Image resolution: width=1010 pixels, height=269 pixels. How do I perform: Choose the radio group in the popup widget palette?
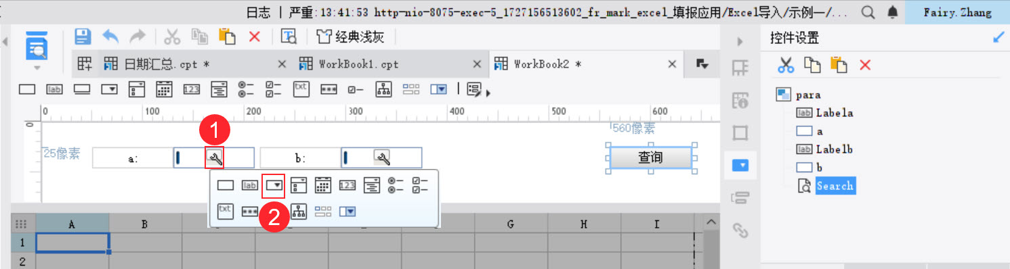tap(396, 185)
